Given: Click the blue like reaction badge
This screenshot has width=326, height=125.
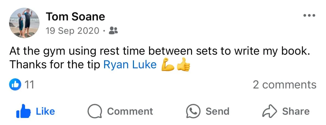Looking at the screenshot, I should coord(15,85).
